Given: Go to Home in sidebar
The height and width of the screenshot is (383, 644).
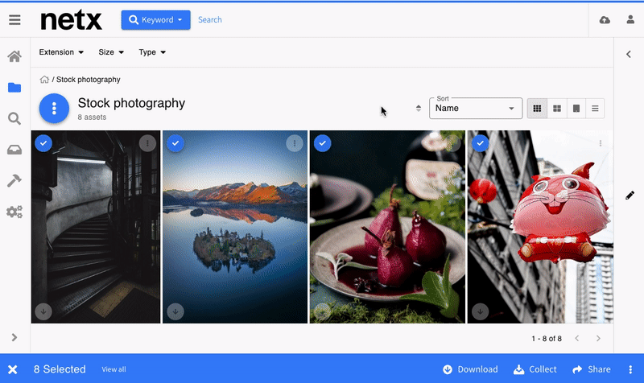Looking at the screenshot, I should 14,56.
